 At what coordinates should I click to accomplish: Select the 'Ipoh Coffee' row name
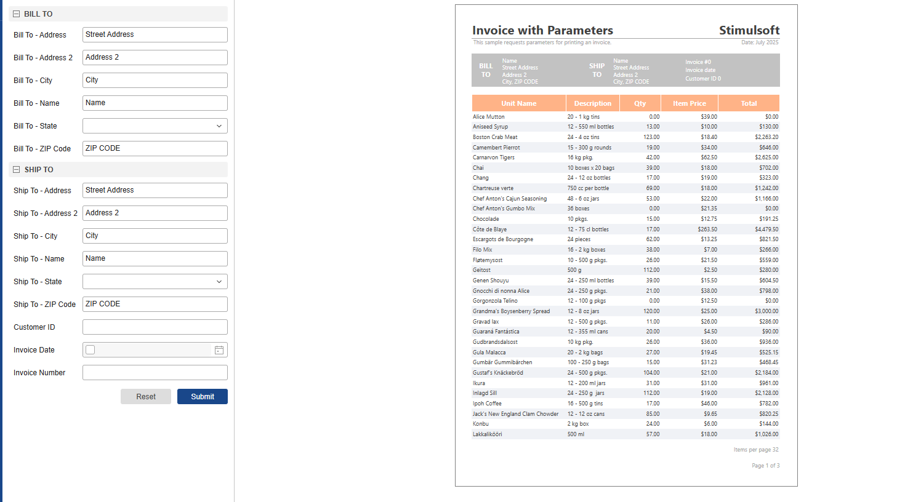tap(487, 404)
